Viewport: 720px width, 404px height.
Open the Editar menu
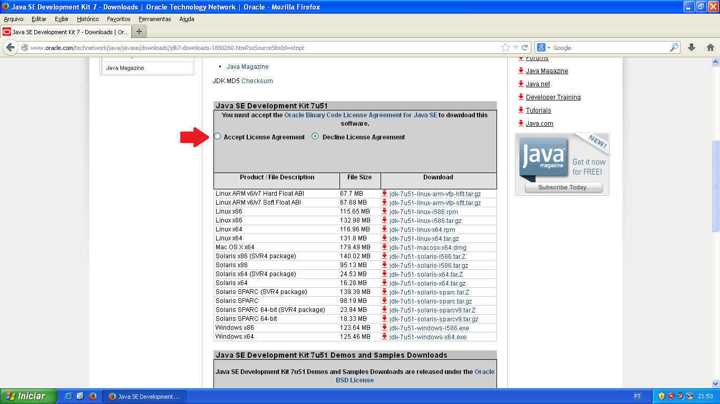39,19
